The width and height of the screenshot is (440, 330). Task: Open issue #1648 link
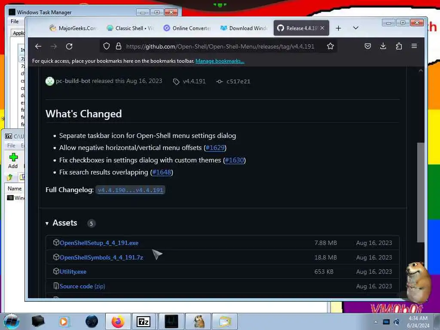click(x=162, y=172)
